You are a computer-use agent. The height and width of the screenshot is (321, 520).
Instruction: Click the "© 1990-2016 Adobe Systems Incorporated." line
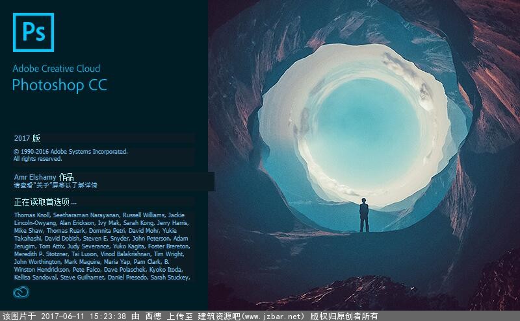tap(71, 152)
